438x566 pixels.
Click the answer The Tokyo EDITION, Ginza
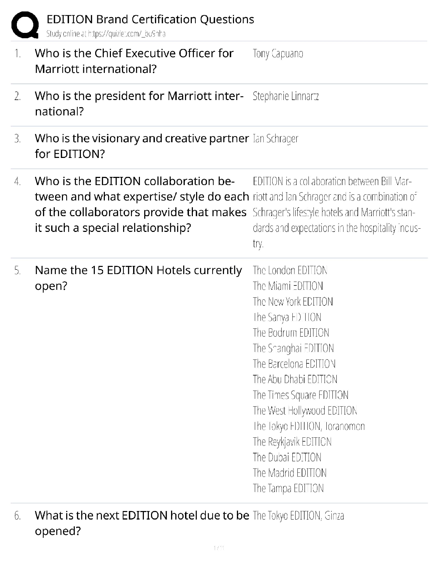pyautogui.click(x=298, y=516)
